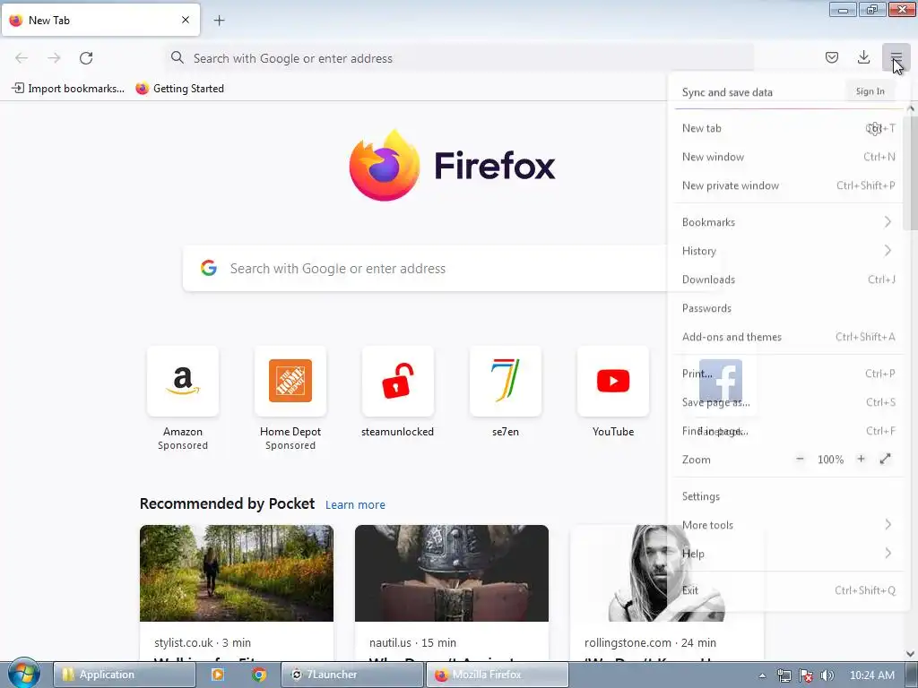The height and width of the screenshot is (688, 918).
Task: Open the Firefox application menu hamburger icon
Action: click(896, 57)
